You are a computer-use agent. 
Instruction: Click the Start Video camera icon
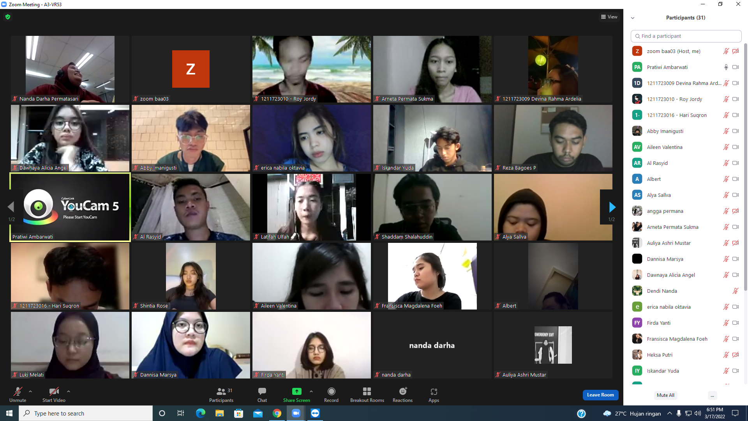pyautogui.click(x=54, y=391)
